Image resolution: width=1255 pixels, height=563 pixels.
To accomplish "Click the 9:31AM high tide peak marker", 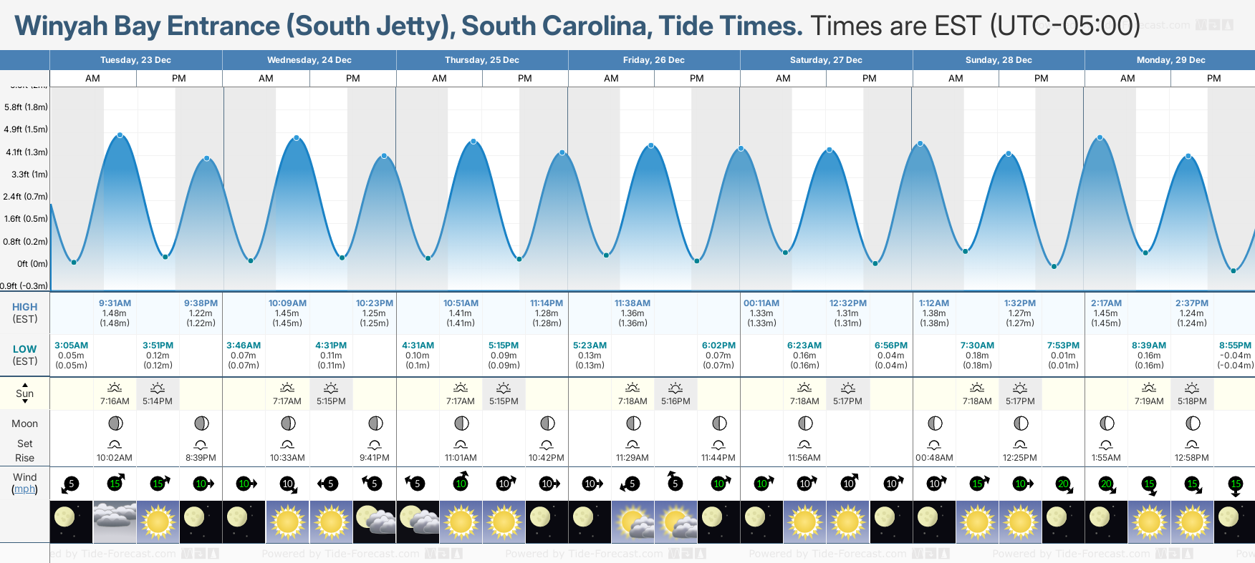I will (x=120, y=135).
